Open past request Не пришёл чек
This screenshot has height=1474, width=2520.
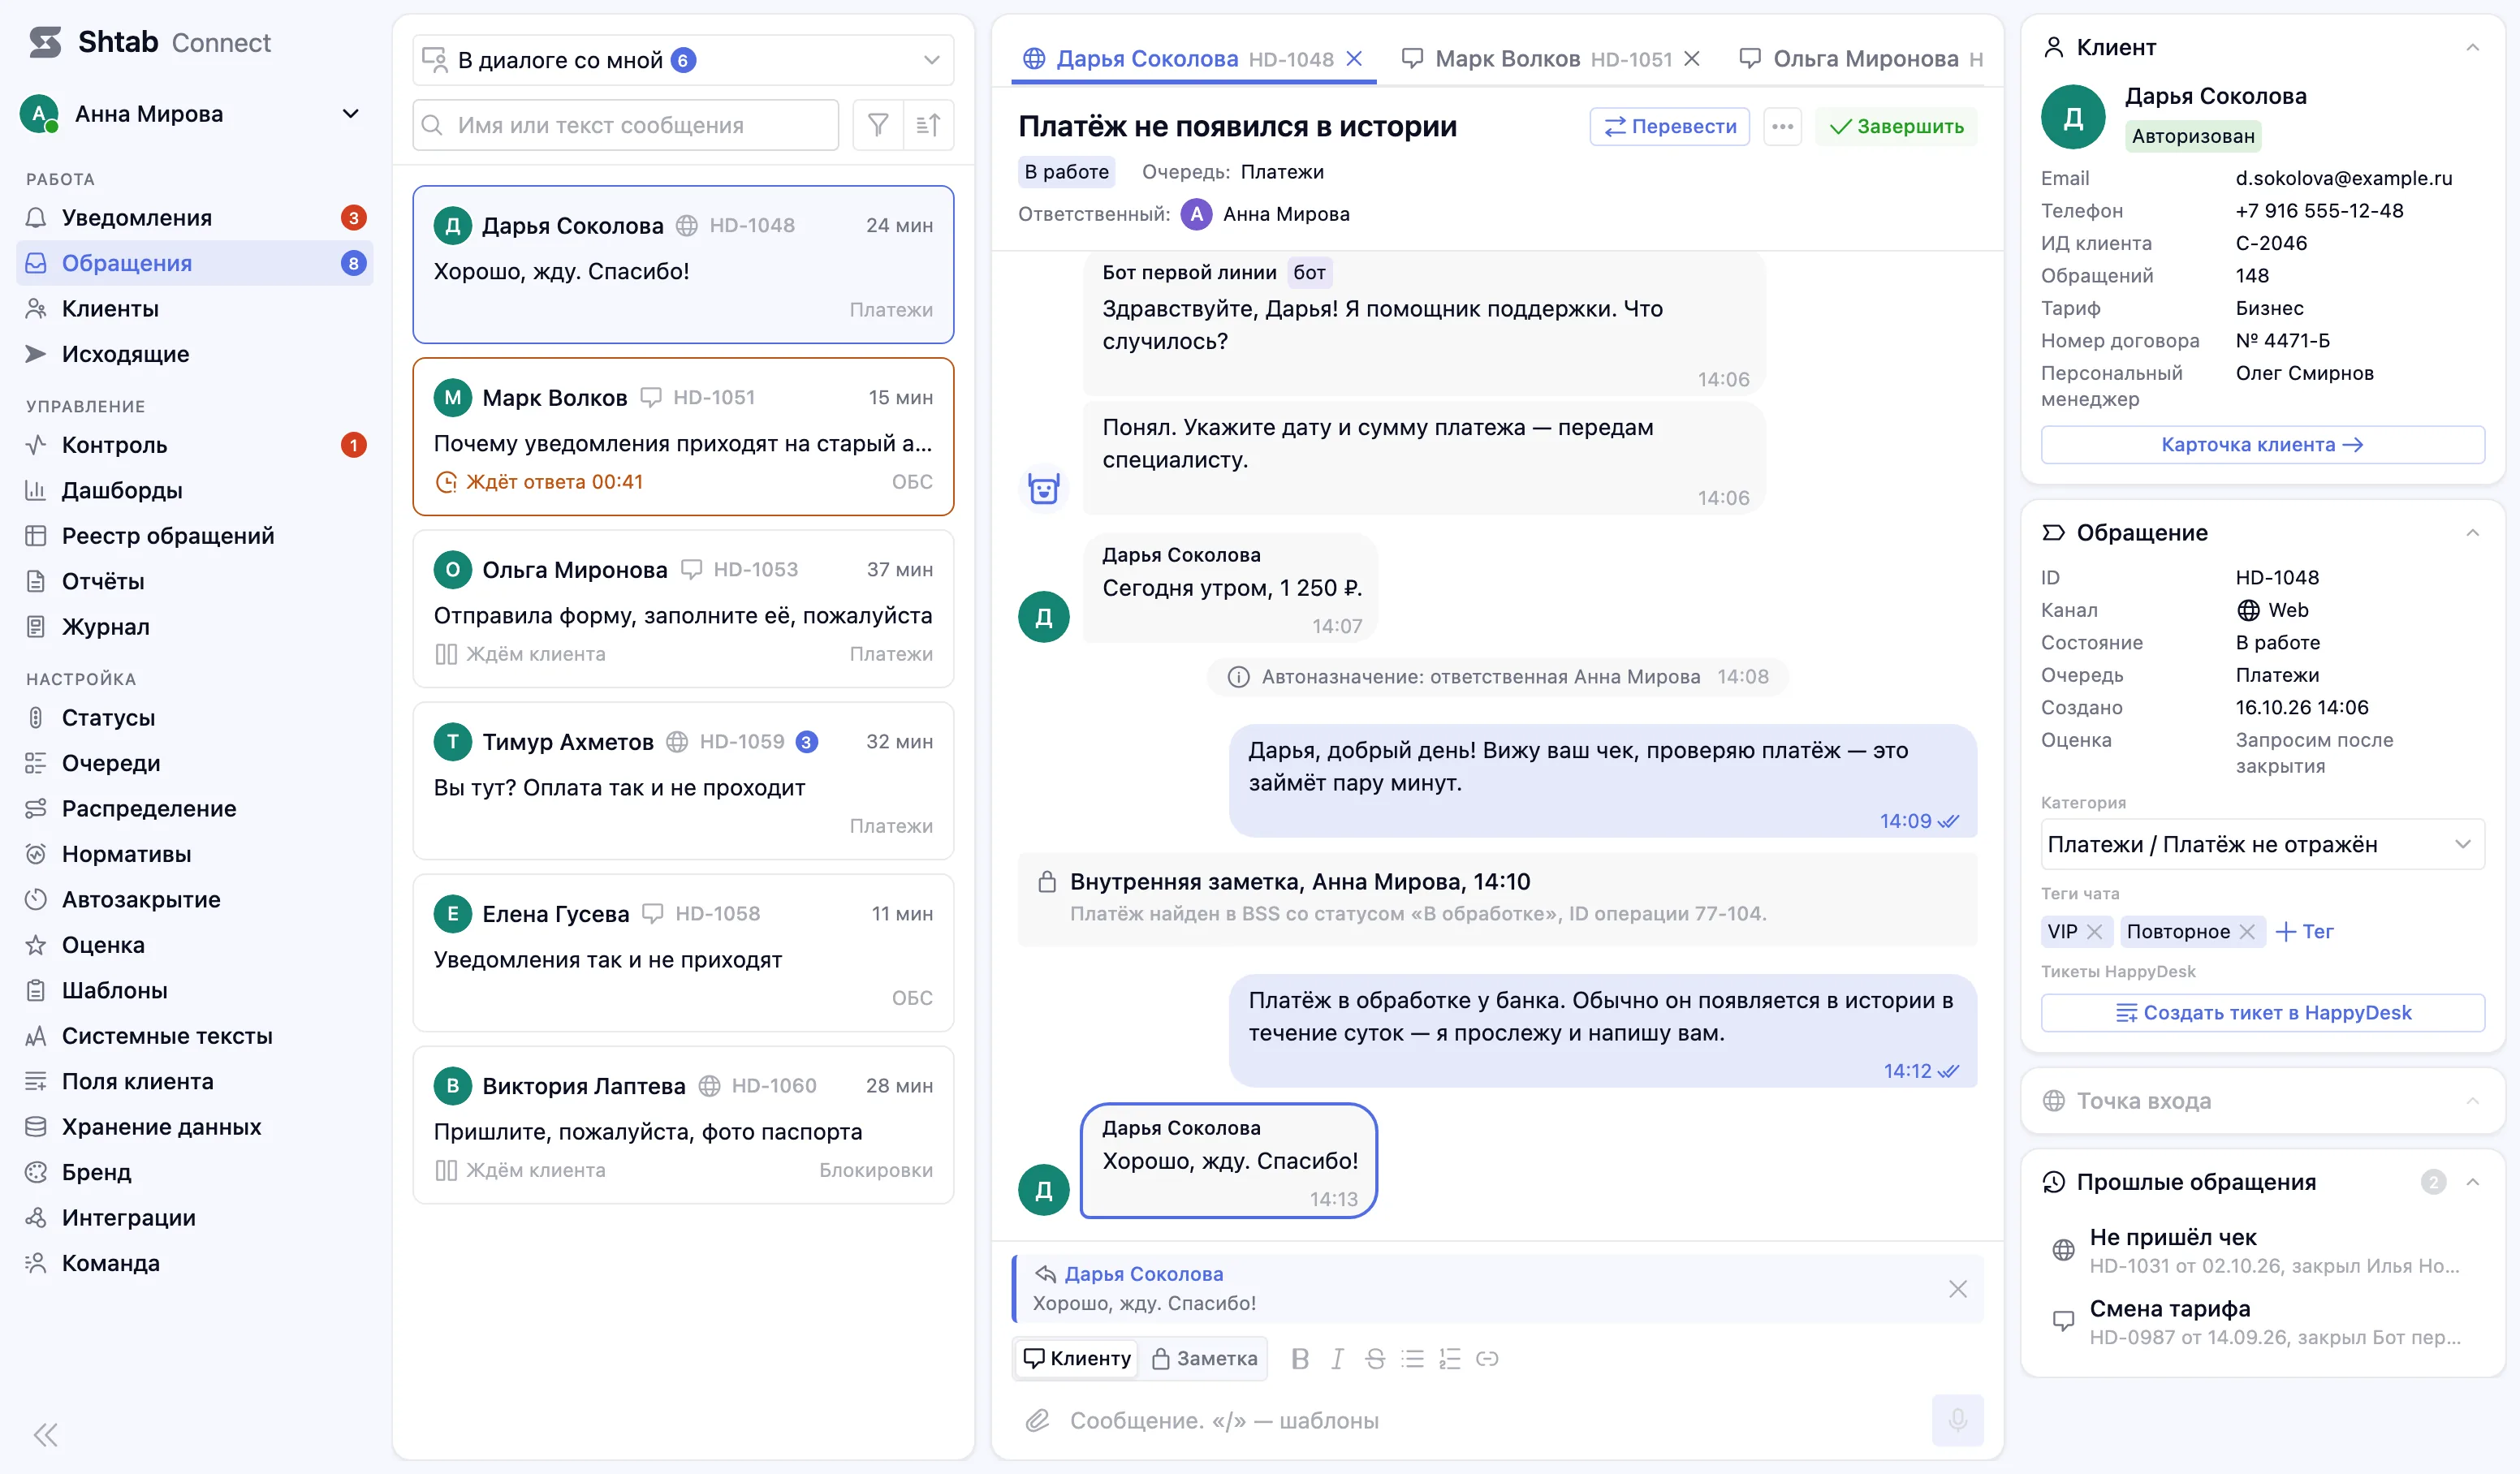[x=2262, y=1250]
